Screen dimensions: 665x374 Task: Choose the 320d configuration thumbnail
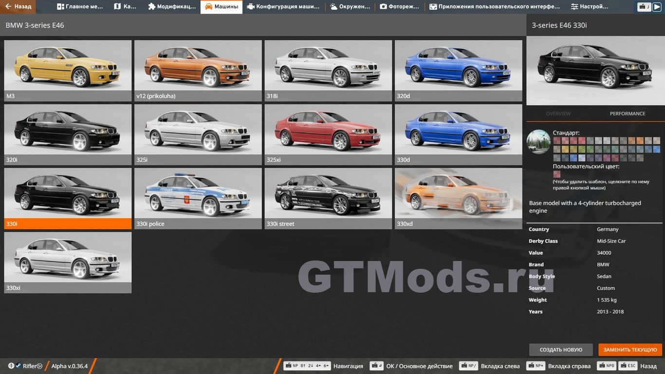click(459, 71)
